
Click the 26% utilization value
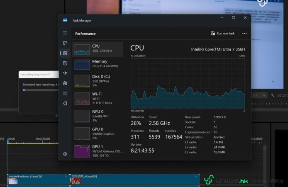136,123
